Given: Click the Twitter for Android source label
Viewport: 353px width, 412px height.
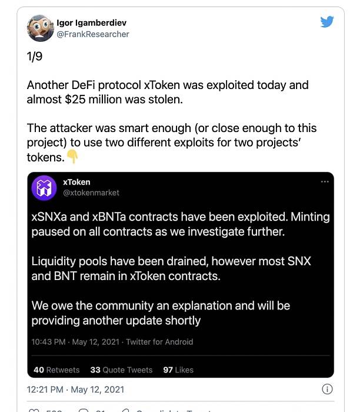Looking at the screenshot, I should (x=159, y=342).
